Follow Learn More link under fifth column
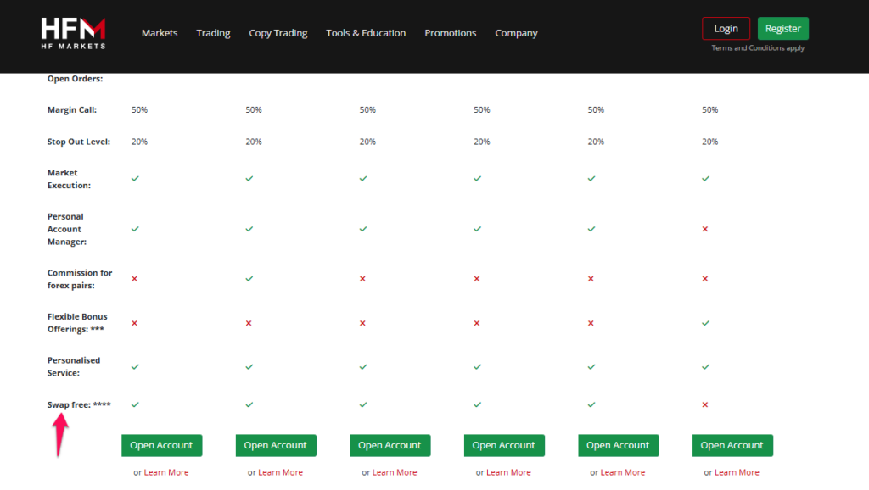This screenshot has width=869, height=490. pyautogui.click(x=623, y=472)
